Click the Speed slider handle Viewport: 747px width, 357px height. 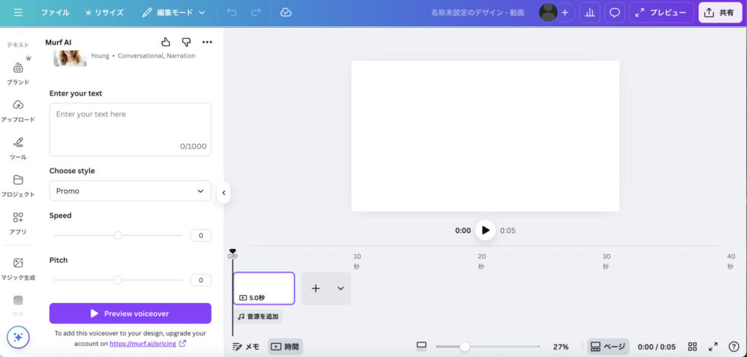[117, 236]
